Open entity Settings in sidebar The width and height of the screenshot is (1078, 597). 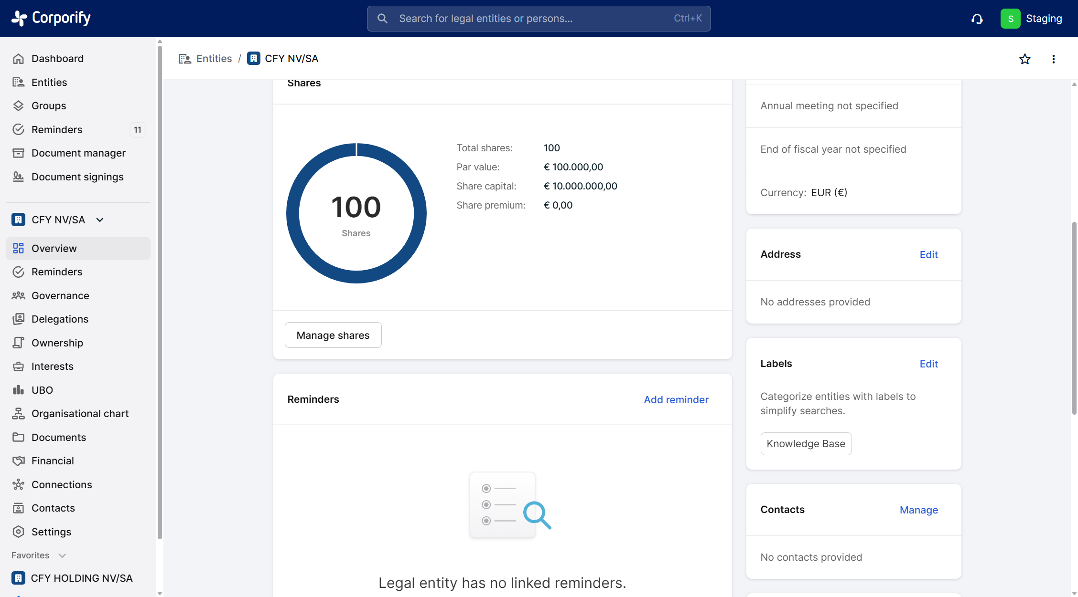tap(51, 532)
